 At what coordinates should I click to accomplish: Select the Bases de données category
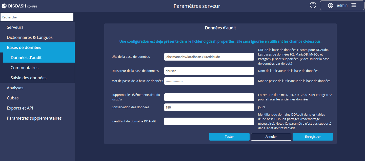click(x=24, y=47)
